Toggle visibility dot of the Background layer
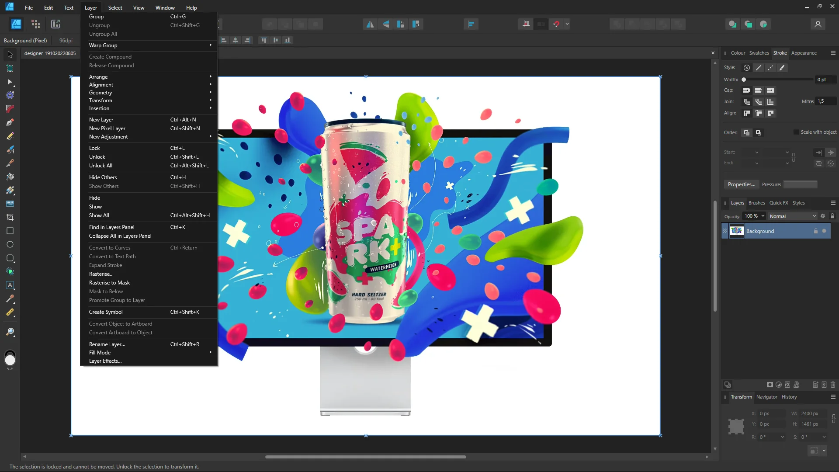Screen dimensions: 839x472 (x=824, y=231)
